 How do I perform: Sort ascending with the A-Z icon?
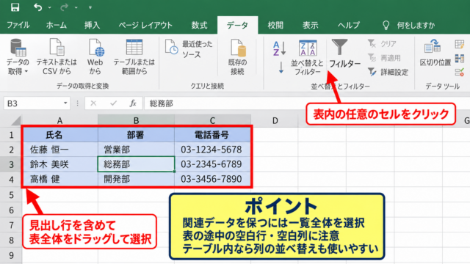279,49
